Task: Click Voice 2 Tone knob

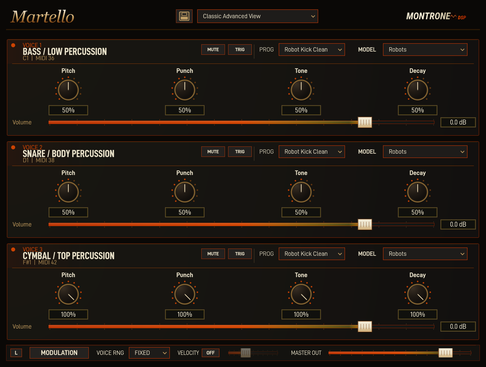Action: click(301, 192)
